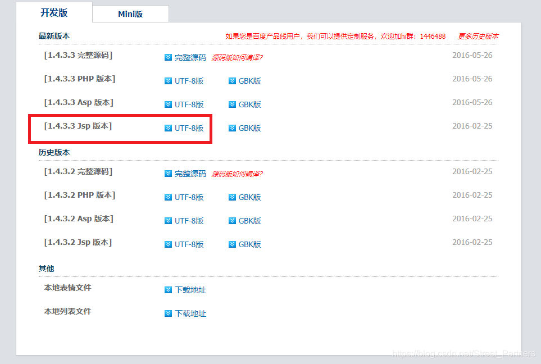This screenshot has height=364, width=541.
Task: Click GBK download icon for 1.4.3.3 Jsp
Action: [232, 128]
